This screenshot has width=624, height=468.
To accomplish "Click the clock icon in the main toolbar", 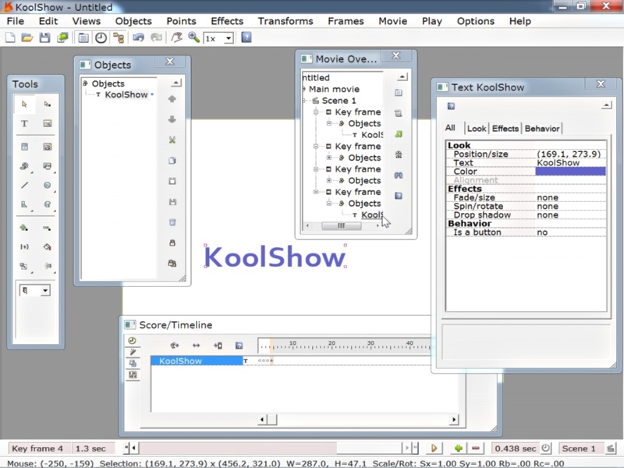I will 101,37.
